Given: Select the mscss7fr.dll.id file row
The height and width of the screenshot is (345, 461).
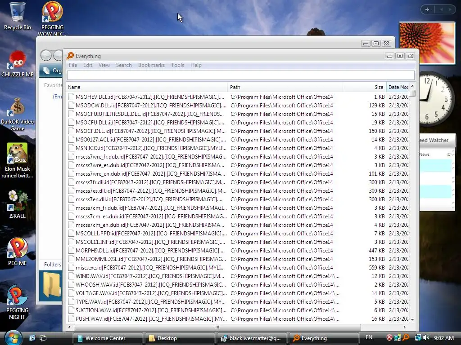Looking at the screenshot, I should (x=237, y=182).
